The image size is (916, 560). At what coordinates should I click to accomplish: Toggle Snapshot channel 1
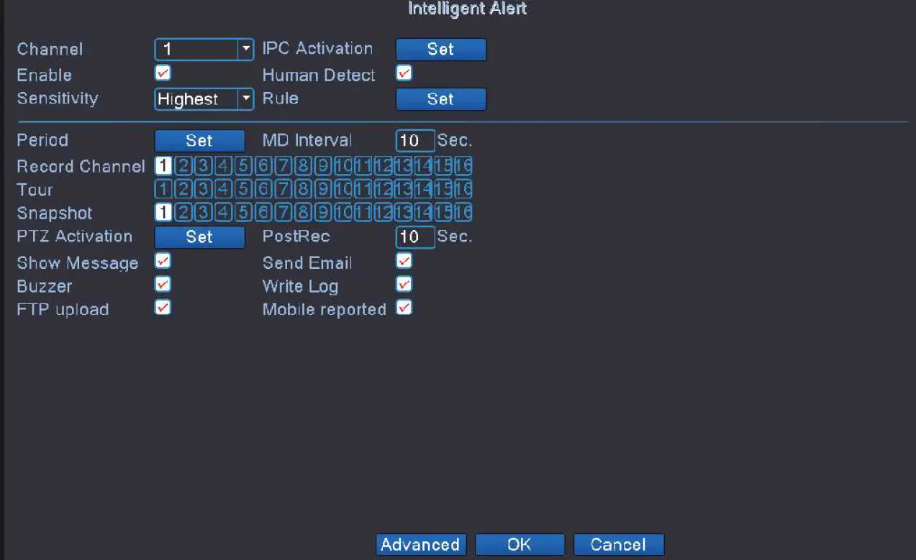163,213
